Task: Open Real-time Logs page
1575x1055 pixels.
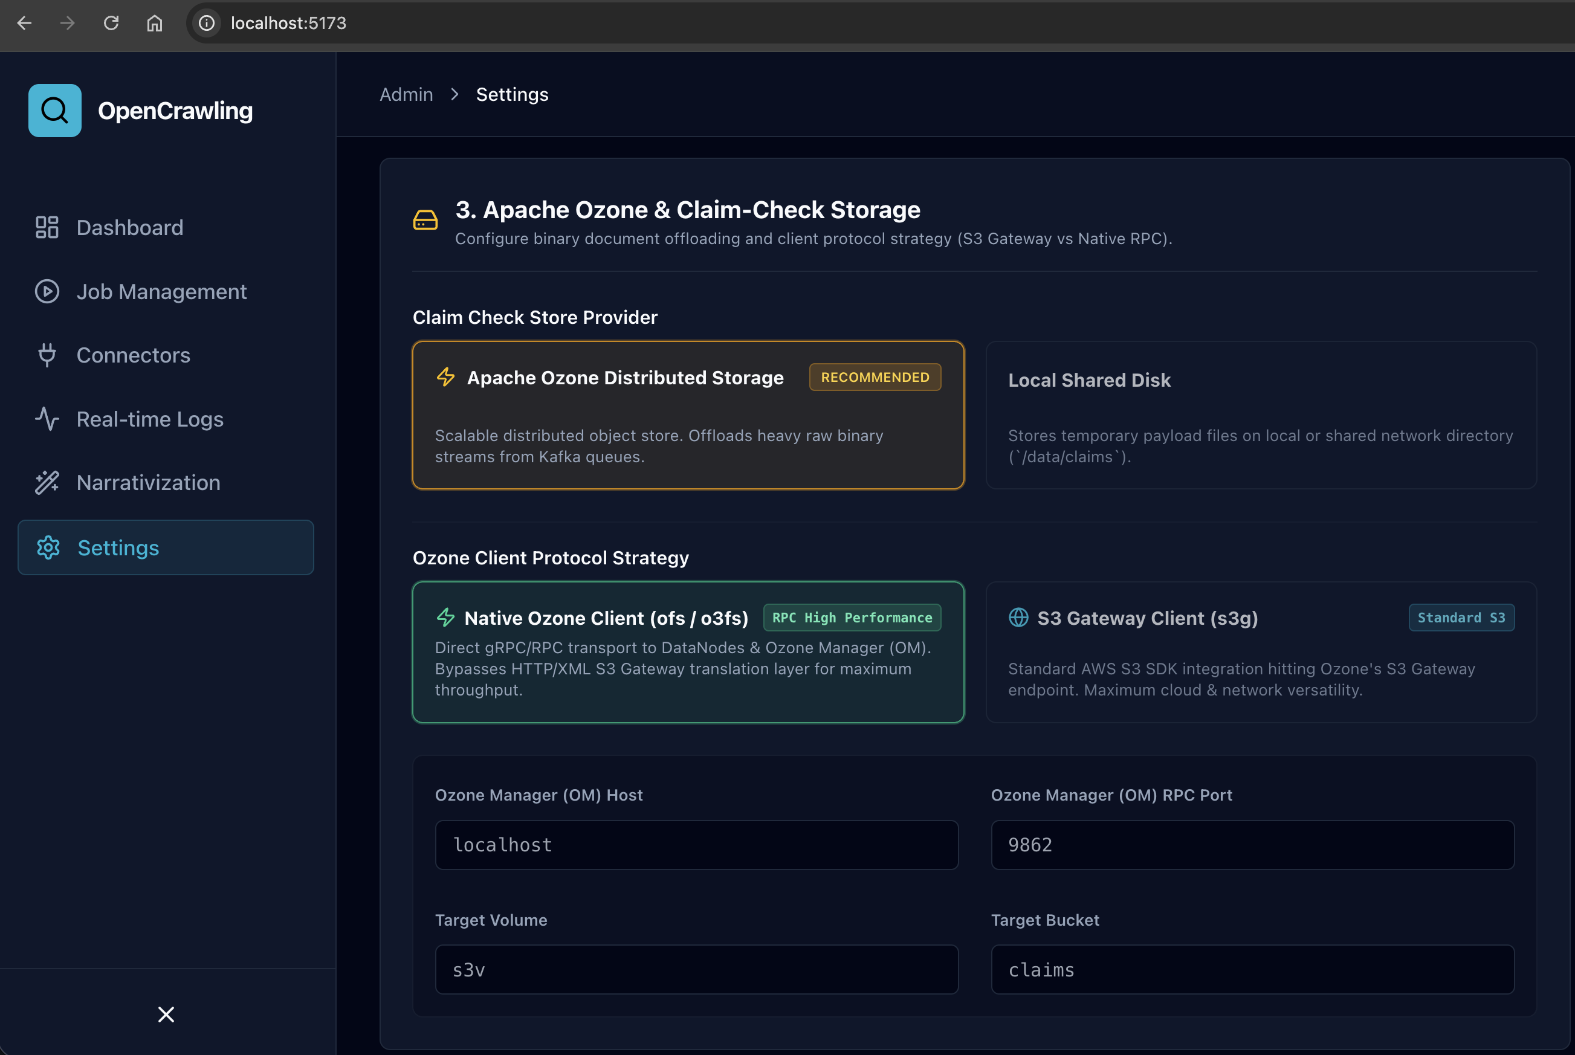Action: (x=166, y=419)
